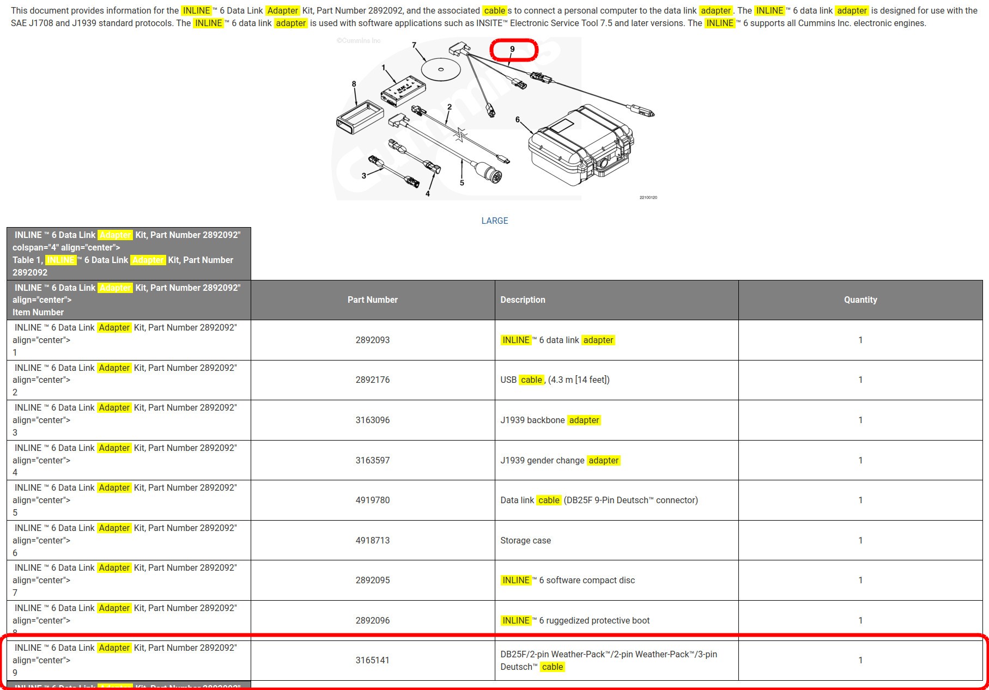Select part number 2892176 cell
Image resolution: width=989 pixels, height=690 pixels.
pyautogui.click(x=373, y=380)
